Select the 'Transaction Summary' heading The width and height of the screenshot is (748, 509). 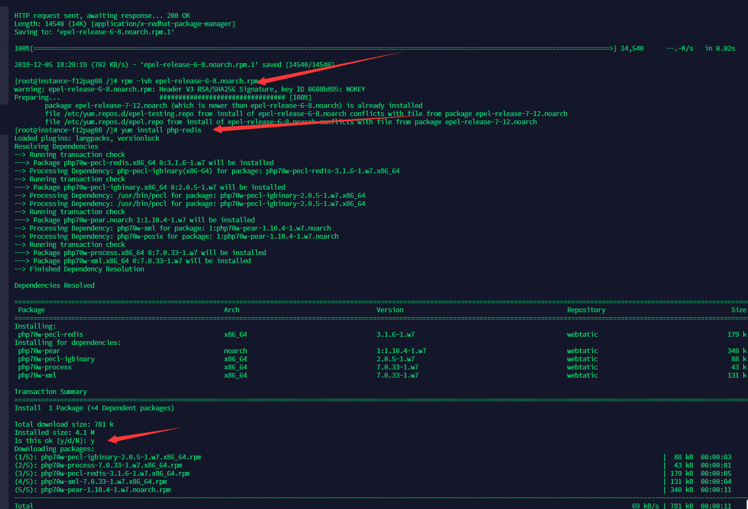[x=50, y=391]
